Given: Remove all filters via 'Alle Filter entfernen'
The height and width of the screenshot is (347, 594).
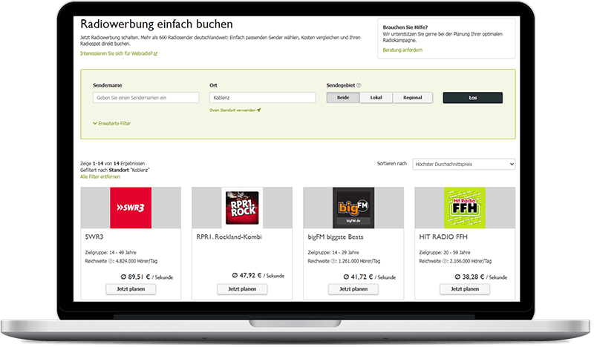Looking at the screenshot, I should pyautogui.click(x=99, y=178).
